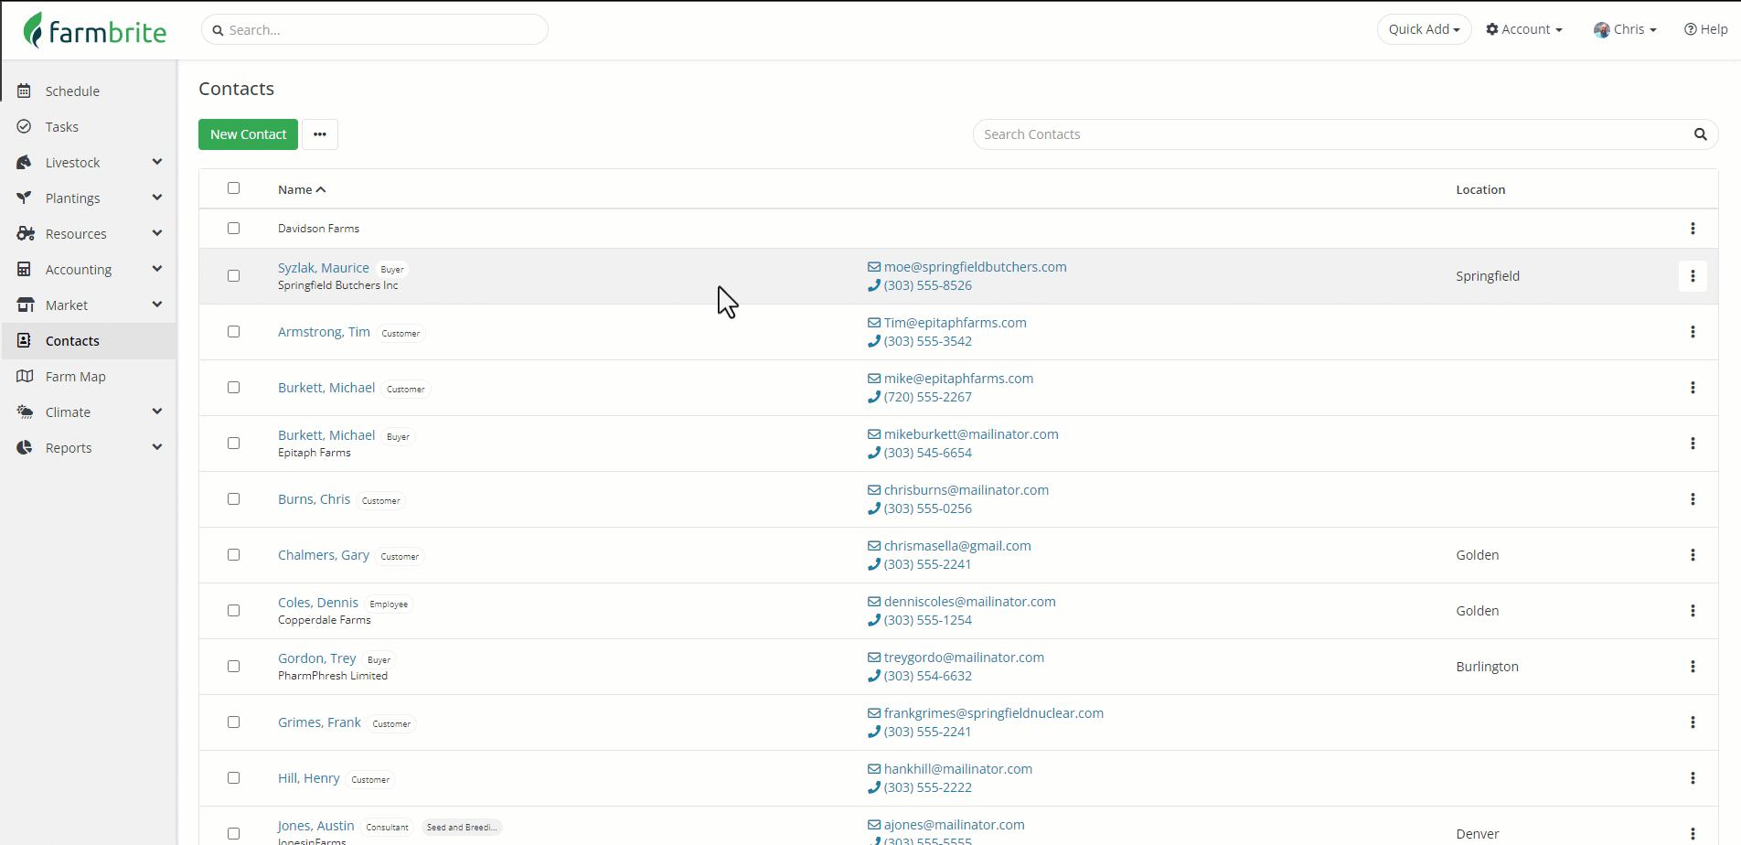Viewport: 1741px width, 845px height.
Task: Click the Climate weather icon
Action: pyautogui.click(x=26, y=412)
